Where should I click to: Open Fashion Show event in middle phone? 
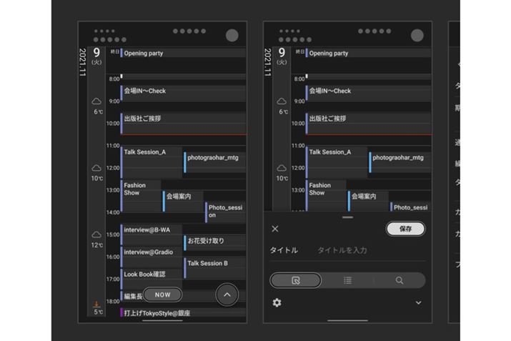click(326, 195)
